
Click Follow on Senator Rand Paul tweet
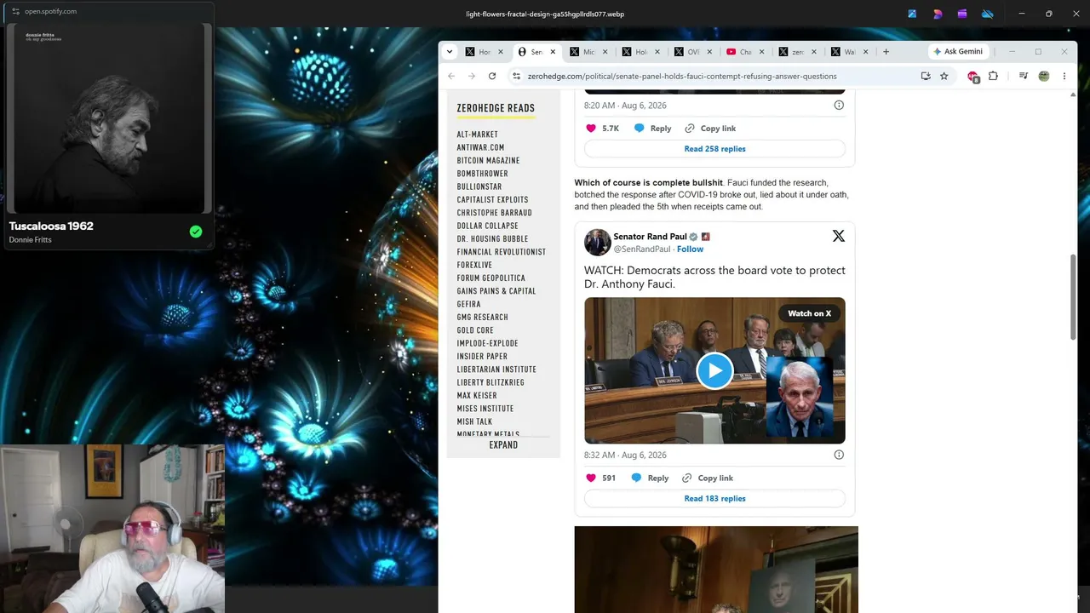coord(690,249)
